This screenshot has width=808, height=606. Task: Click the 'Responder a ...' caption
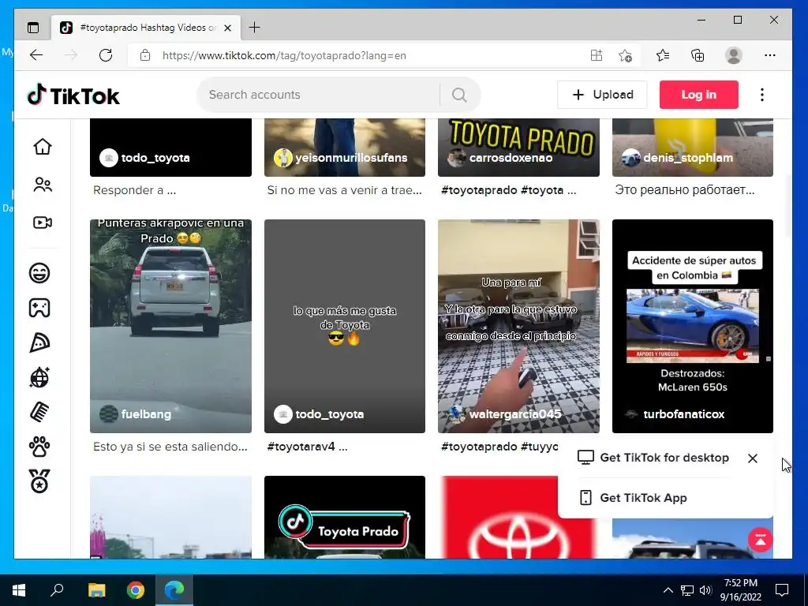(134, 190)
